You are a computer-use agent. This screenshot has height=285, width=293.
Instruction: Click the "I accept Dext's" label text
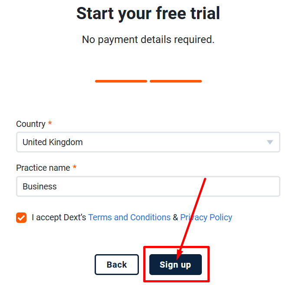[x=59, y=217]
